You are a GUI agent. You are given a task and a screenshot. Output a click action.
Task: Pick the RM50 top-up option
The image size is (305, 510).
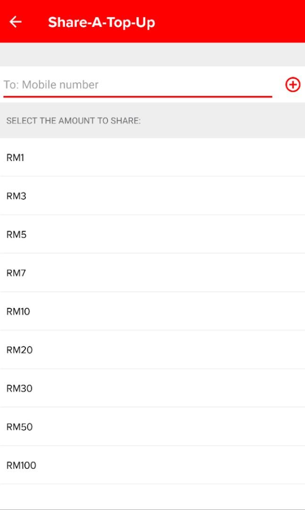[x=19, y=427]
